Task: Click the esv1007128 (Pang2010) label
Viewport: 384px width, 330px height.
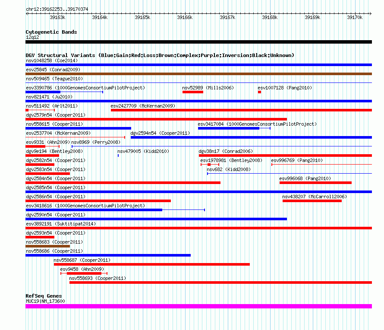Action: coord(285,88)
